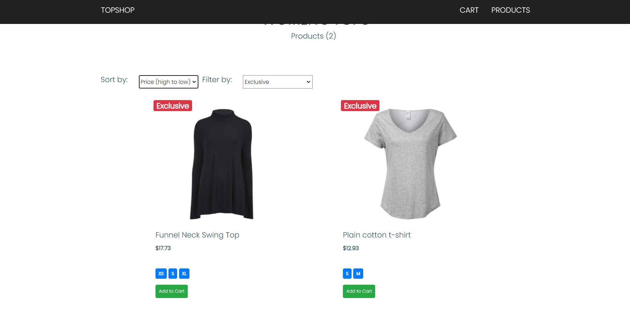This screenshot has height=310, width=630.
Task: Open the TOPSHOP home page link
Action: pos(117,10)
